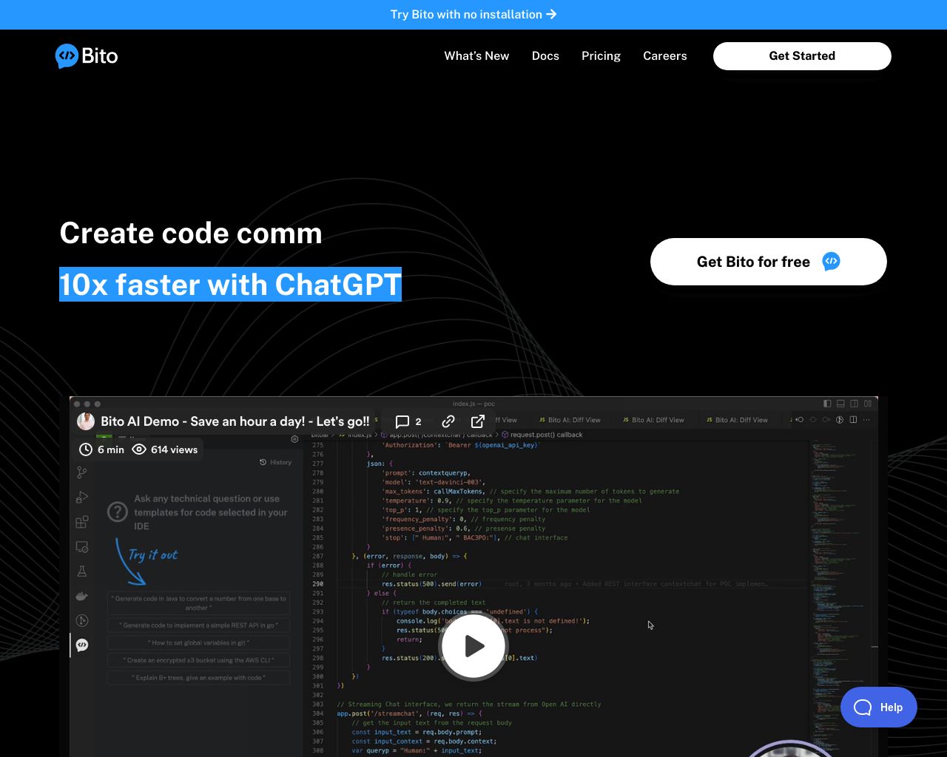Follow the Try Bito with no installation link
Screen dimensions: 947x757
(x=473, y=15)
